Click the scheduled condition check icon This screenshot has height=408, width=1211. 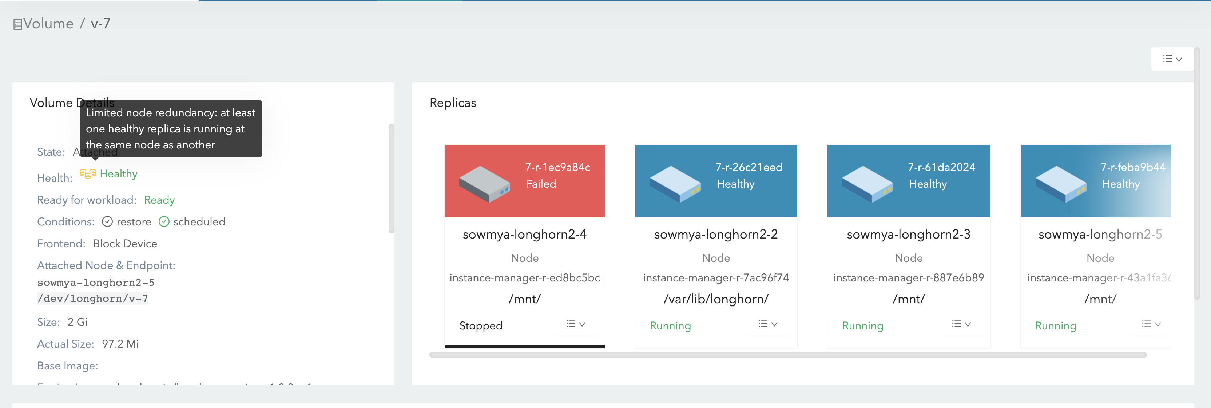[164, 221]
